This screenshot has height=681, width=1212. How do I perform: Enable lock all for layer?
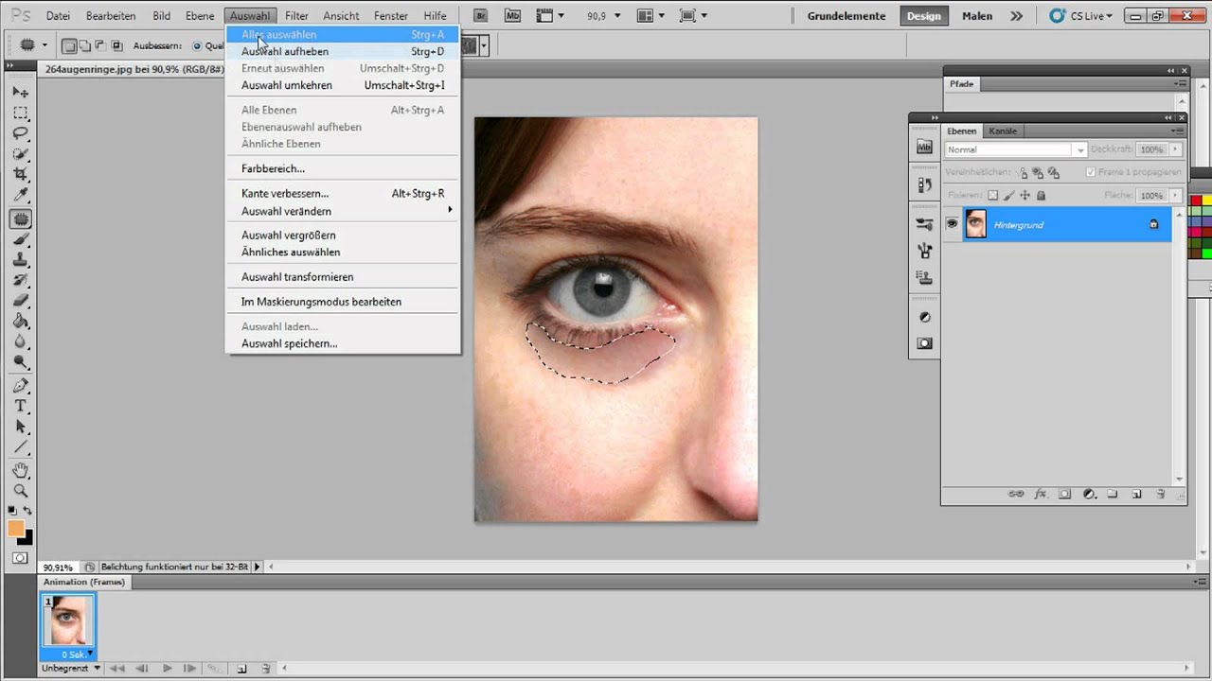click(x=1041, y=196)
